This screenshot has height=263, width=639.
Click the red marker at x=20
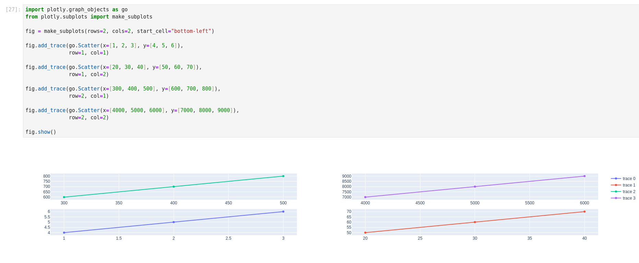coord(365,232)
